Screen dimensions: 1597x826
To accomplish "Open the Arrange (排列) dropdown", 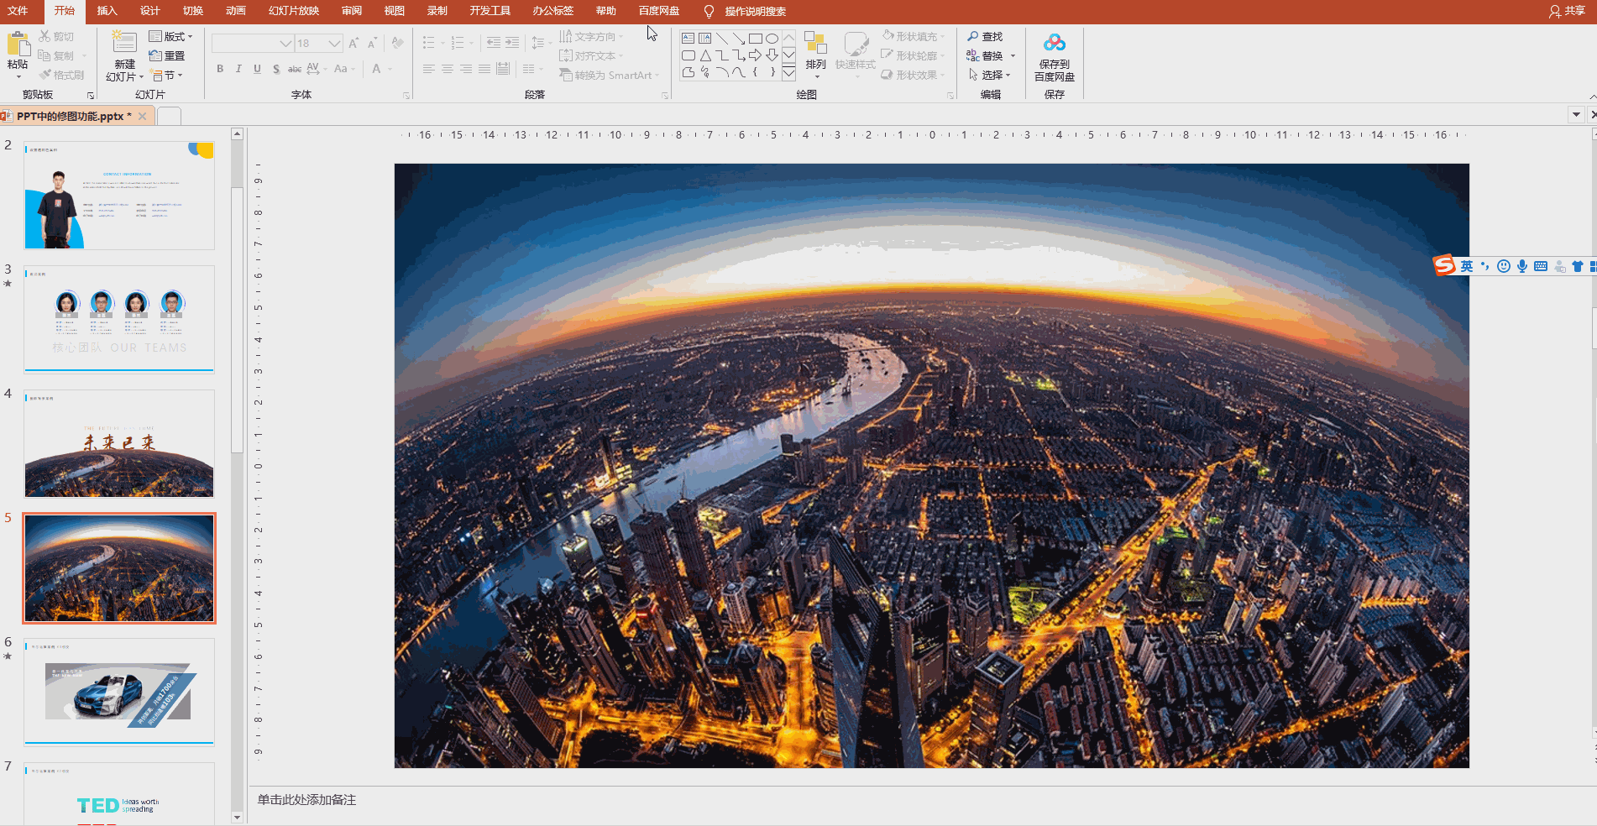I will 815,56.
